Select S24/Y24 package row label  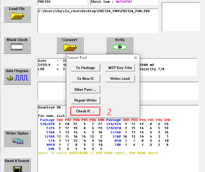coord(114,124)
